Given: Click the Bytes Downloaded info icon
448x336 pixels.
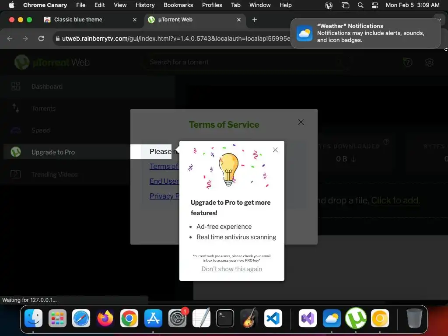Looking at the screenshot, I should (386, 142).
